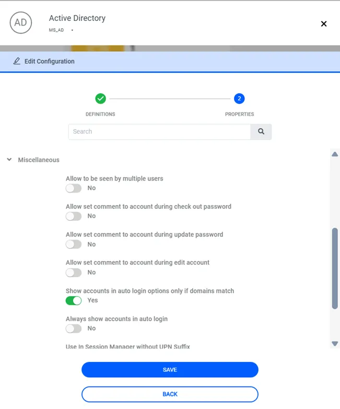Click the PROPERTIES step label
Screen dimensions: 340x409
coord(239,114)
